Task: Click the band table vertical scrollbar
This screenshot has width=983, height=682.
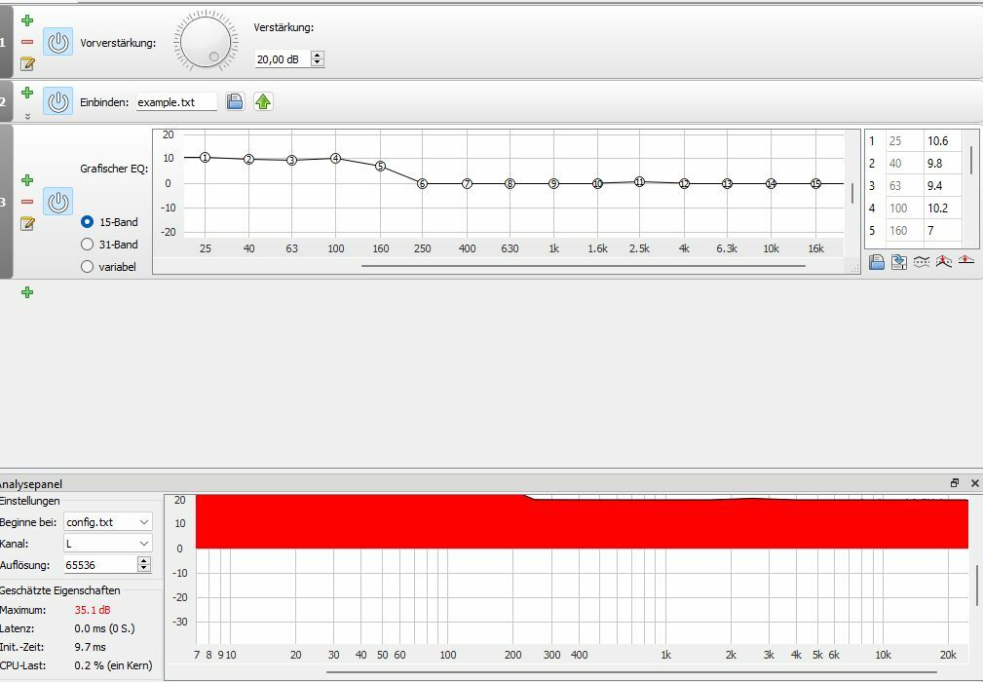Action: click(971, 160)
